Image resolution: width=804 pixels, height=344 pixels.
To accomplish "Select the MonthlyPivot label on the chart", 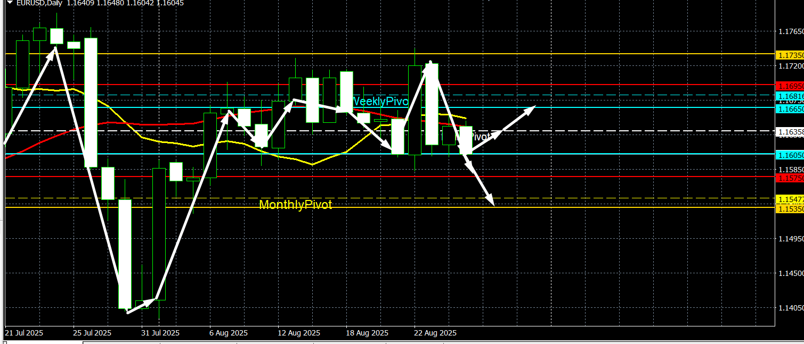I will [x=295, y=205].
